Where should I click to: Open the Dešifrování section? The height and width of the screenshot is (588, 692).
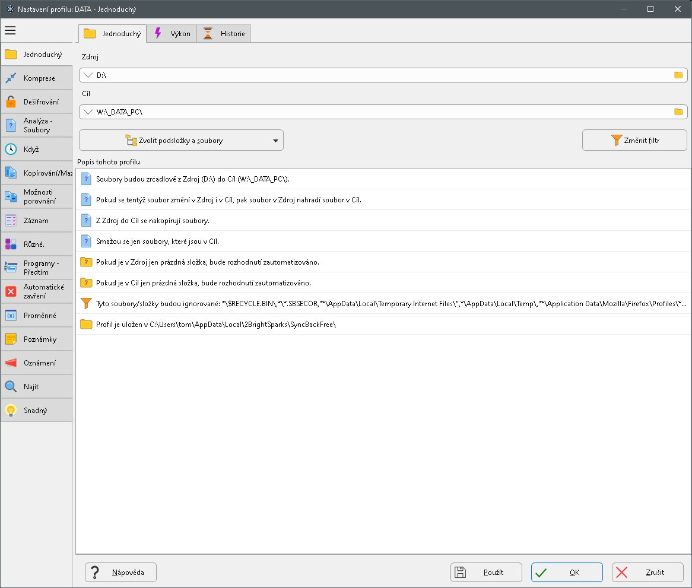(36, 102)
